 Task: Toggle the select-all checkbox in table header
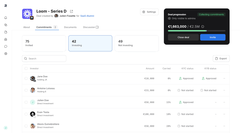[26, 68]
